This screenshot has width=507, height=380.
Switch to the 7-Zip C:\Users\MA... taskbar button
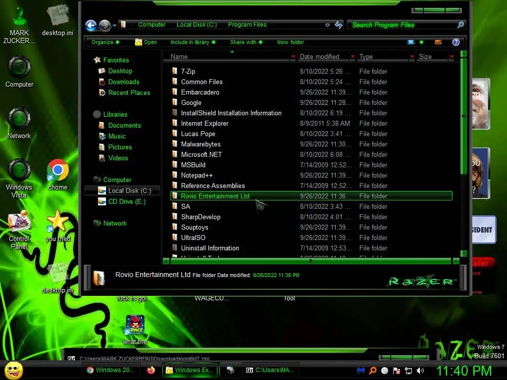270,370
